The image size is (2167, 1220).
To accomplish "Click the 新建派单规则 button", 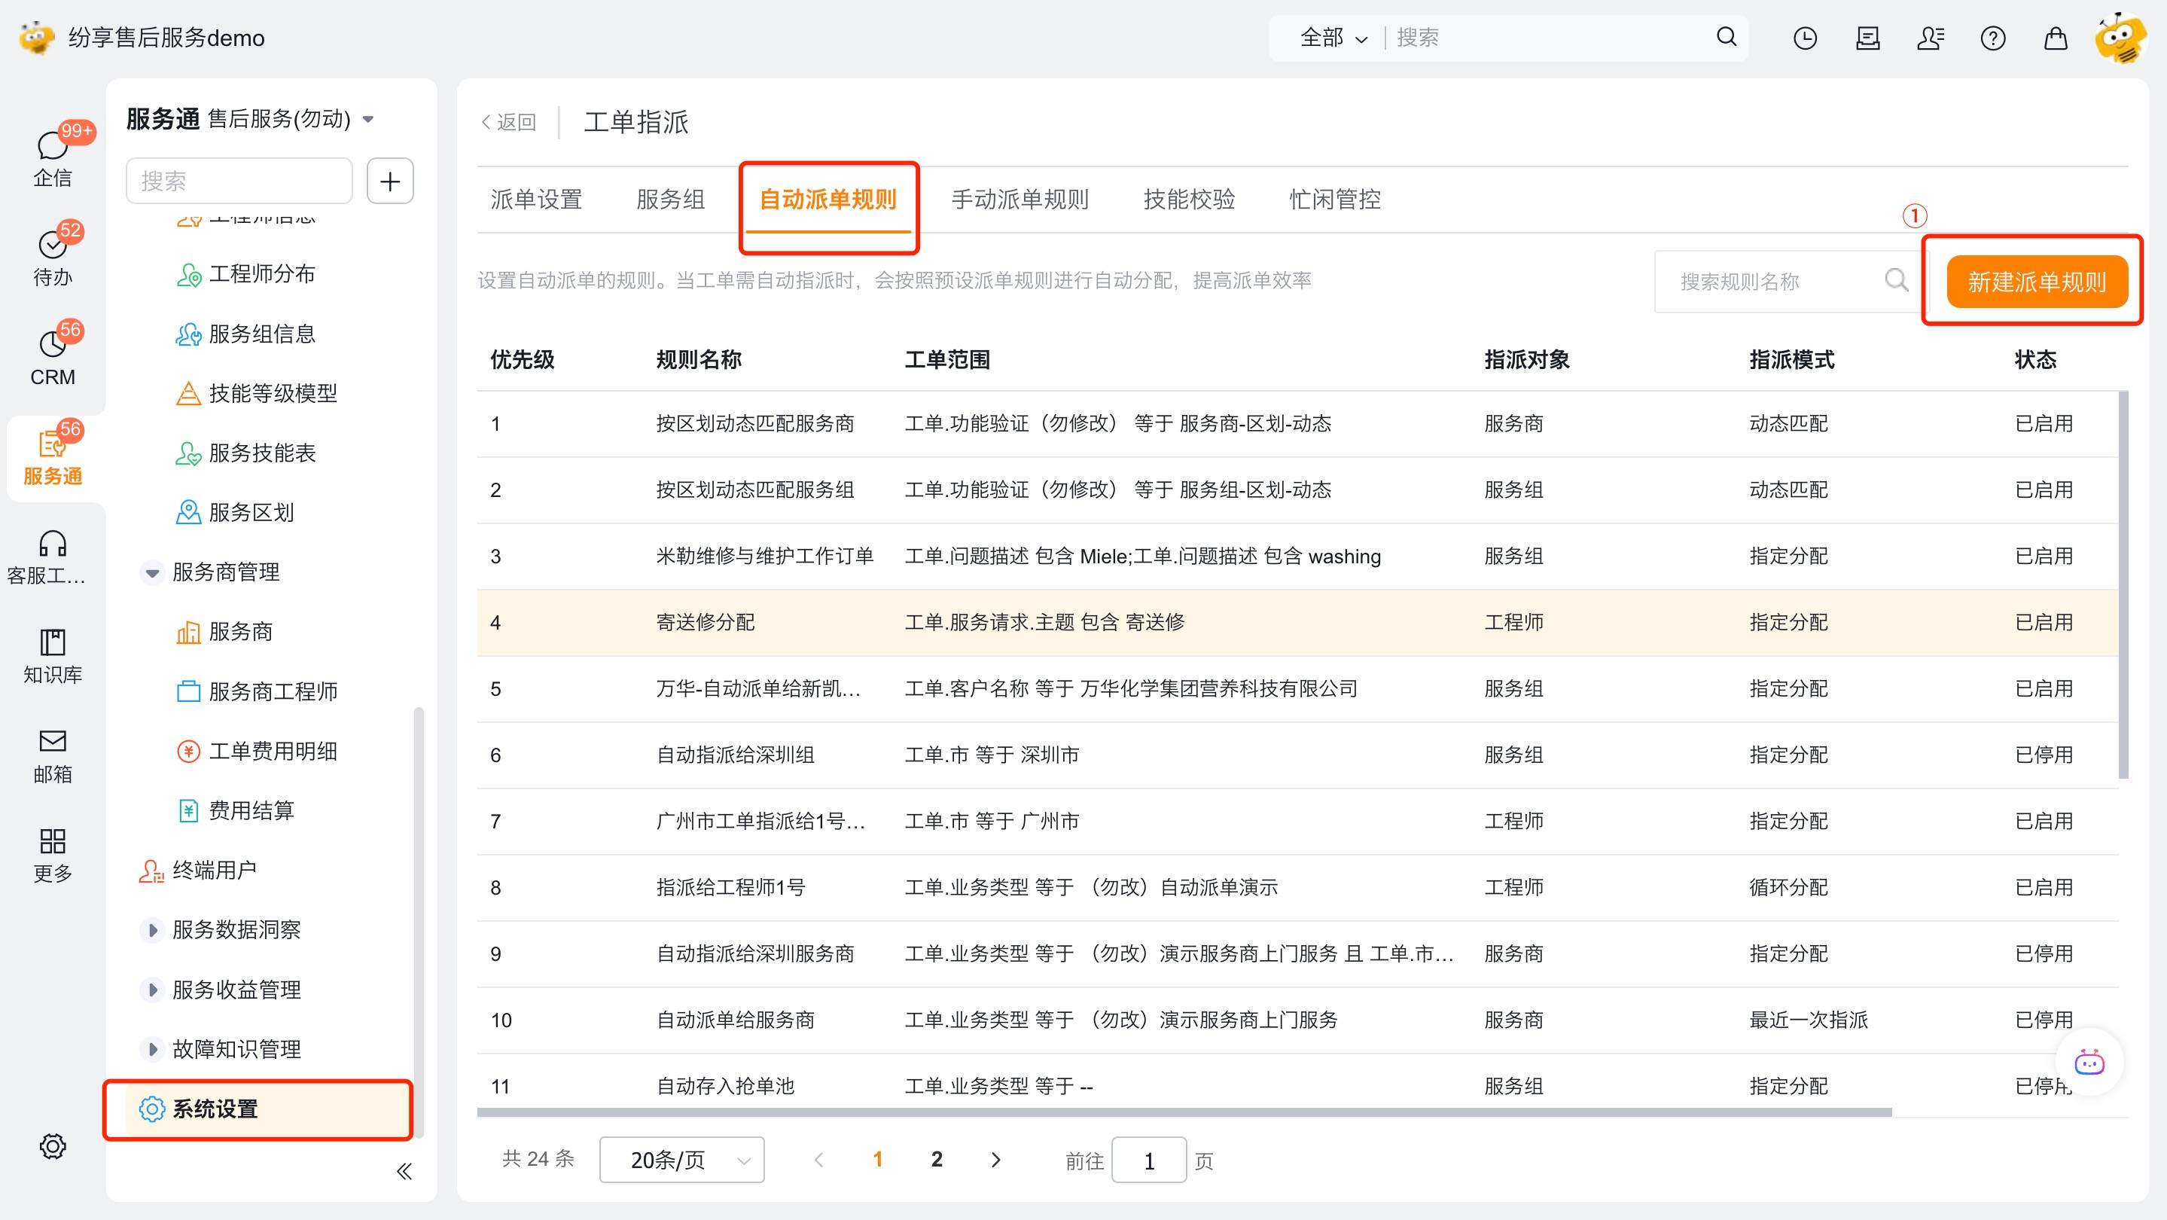I will click(x=2036, y=282).
